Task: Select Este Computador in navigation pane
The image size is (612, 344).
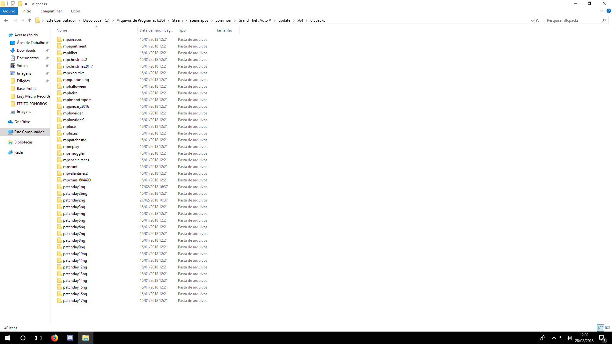Action: click(x=29, y=132)
